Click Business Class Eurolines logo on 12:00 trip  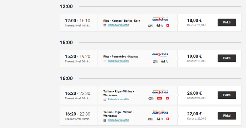(160, 19)
